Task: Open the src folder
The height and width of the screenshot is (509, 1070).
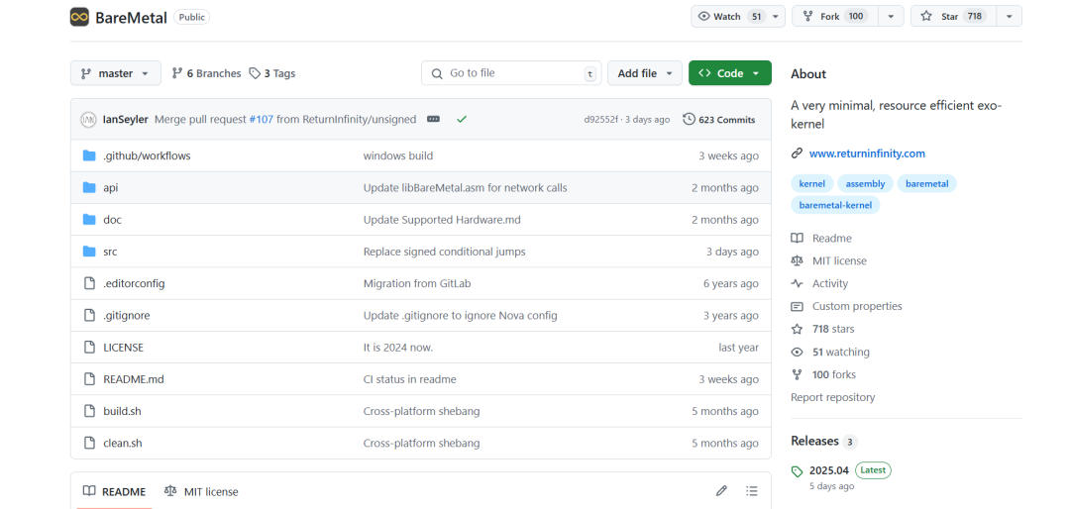Action: tap(110, 252)
